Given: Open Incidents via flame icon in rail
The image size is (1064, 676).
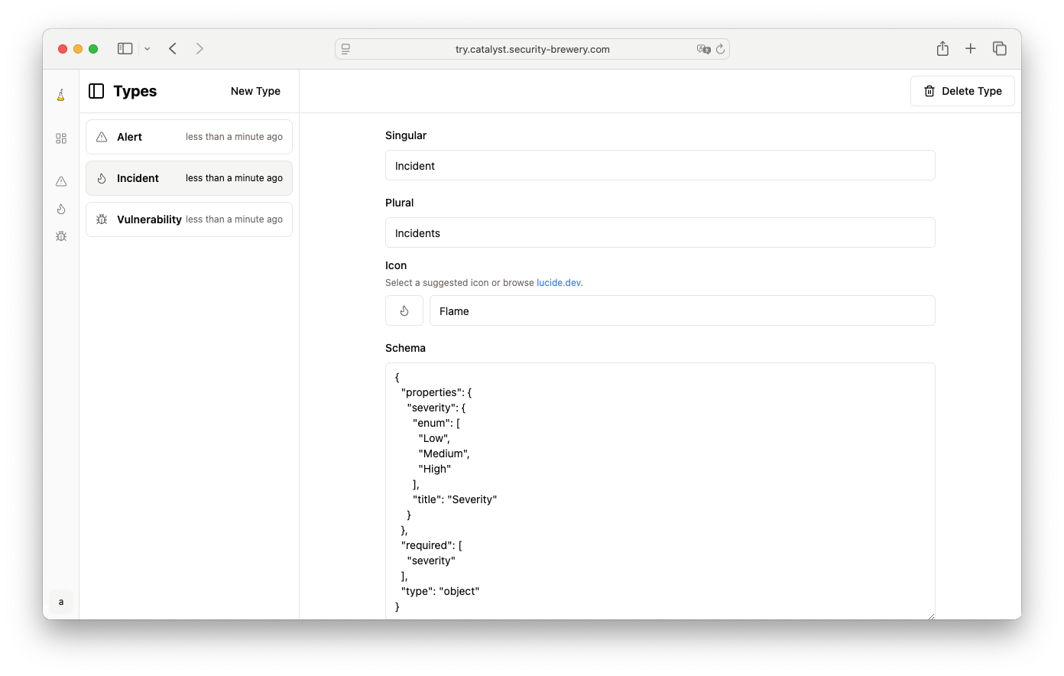Looking at the screenshot, I should 61,209.
